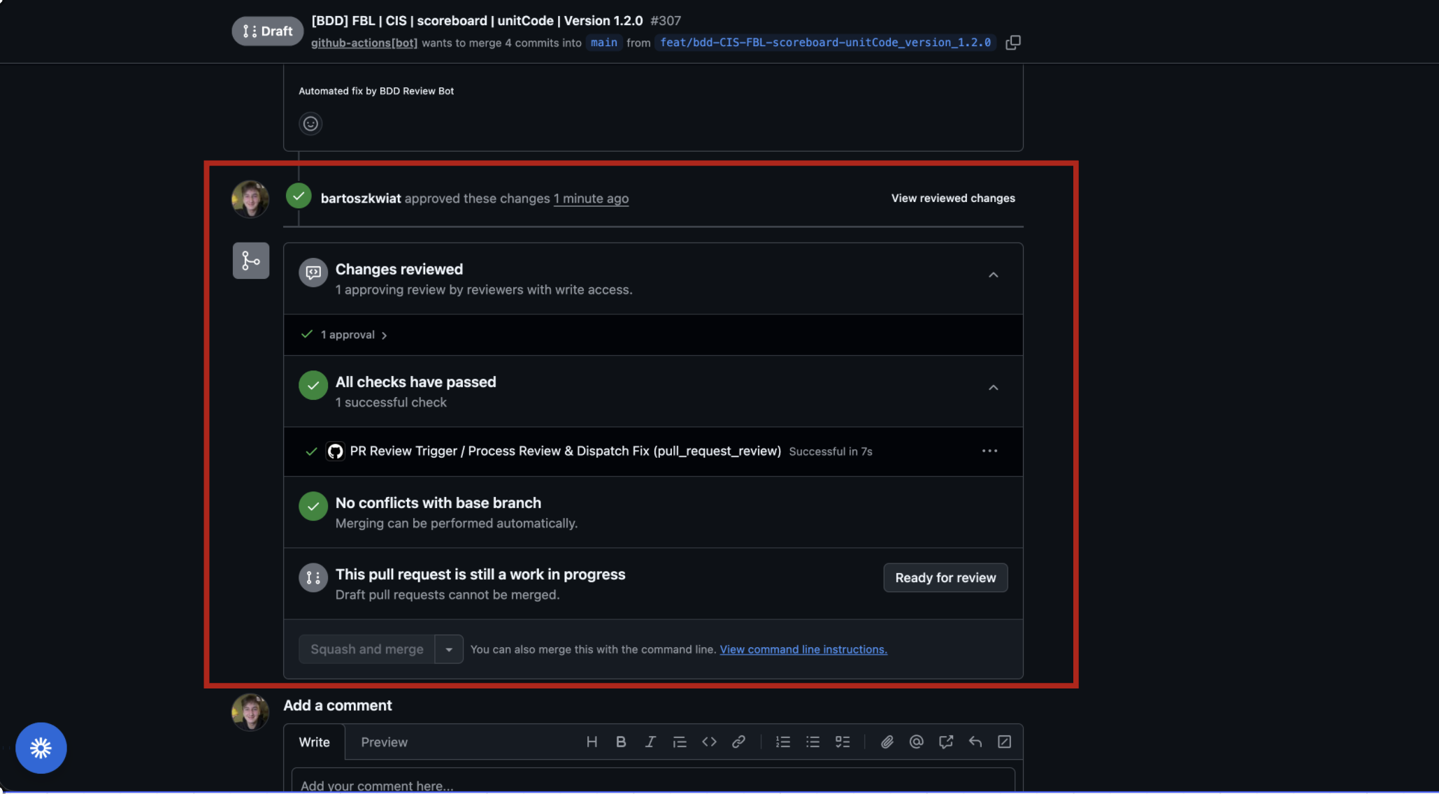Insert a saved reply icon

coord(975,742)
